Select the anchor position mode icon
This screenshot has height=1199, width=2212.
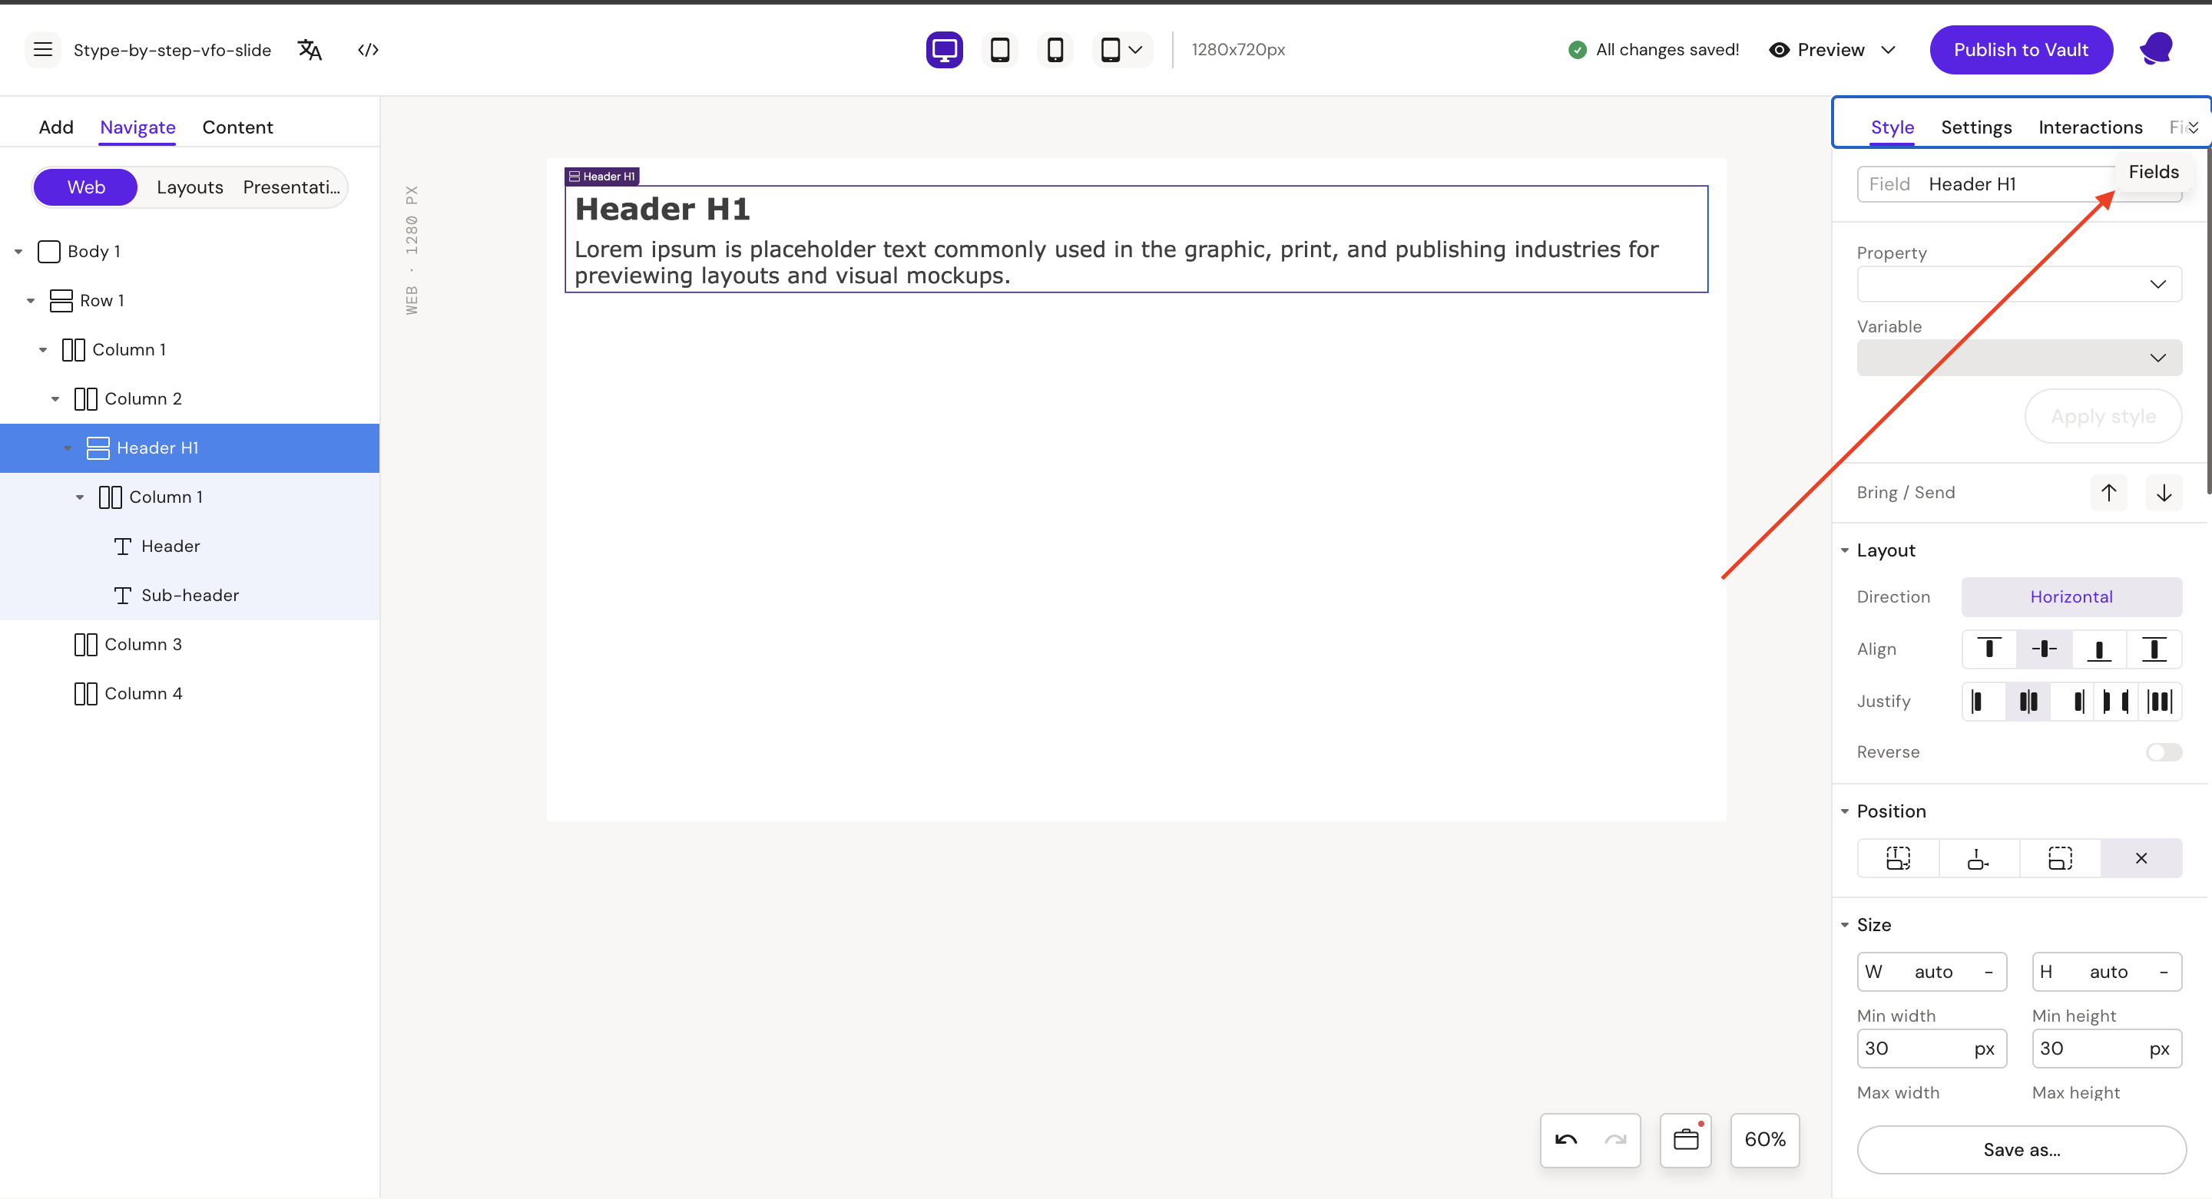pos(1979,858)
